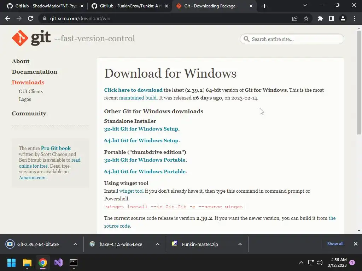Click the forward navigation arrow
The image size is (362, 271).
coord(19,18)
